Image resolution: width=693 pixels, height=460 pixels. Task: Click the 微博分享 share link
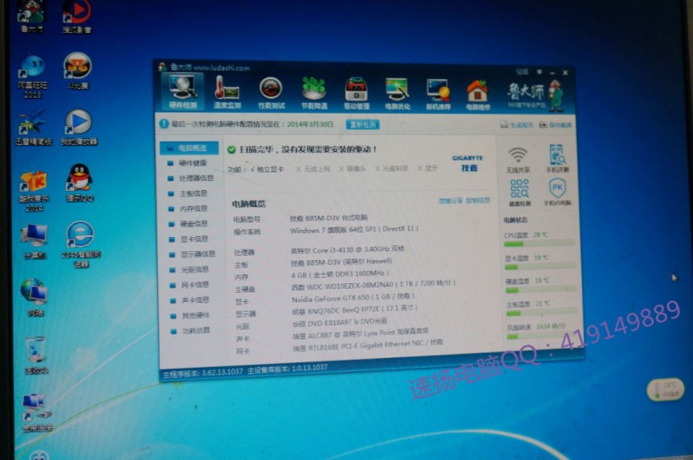click(450, 201)
